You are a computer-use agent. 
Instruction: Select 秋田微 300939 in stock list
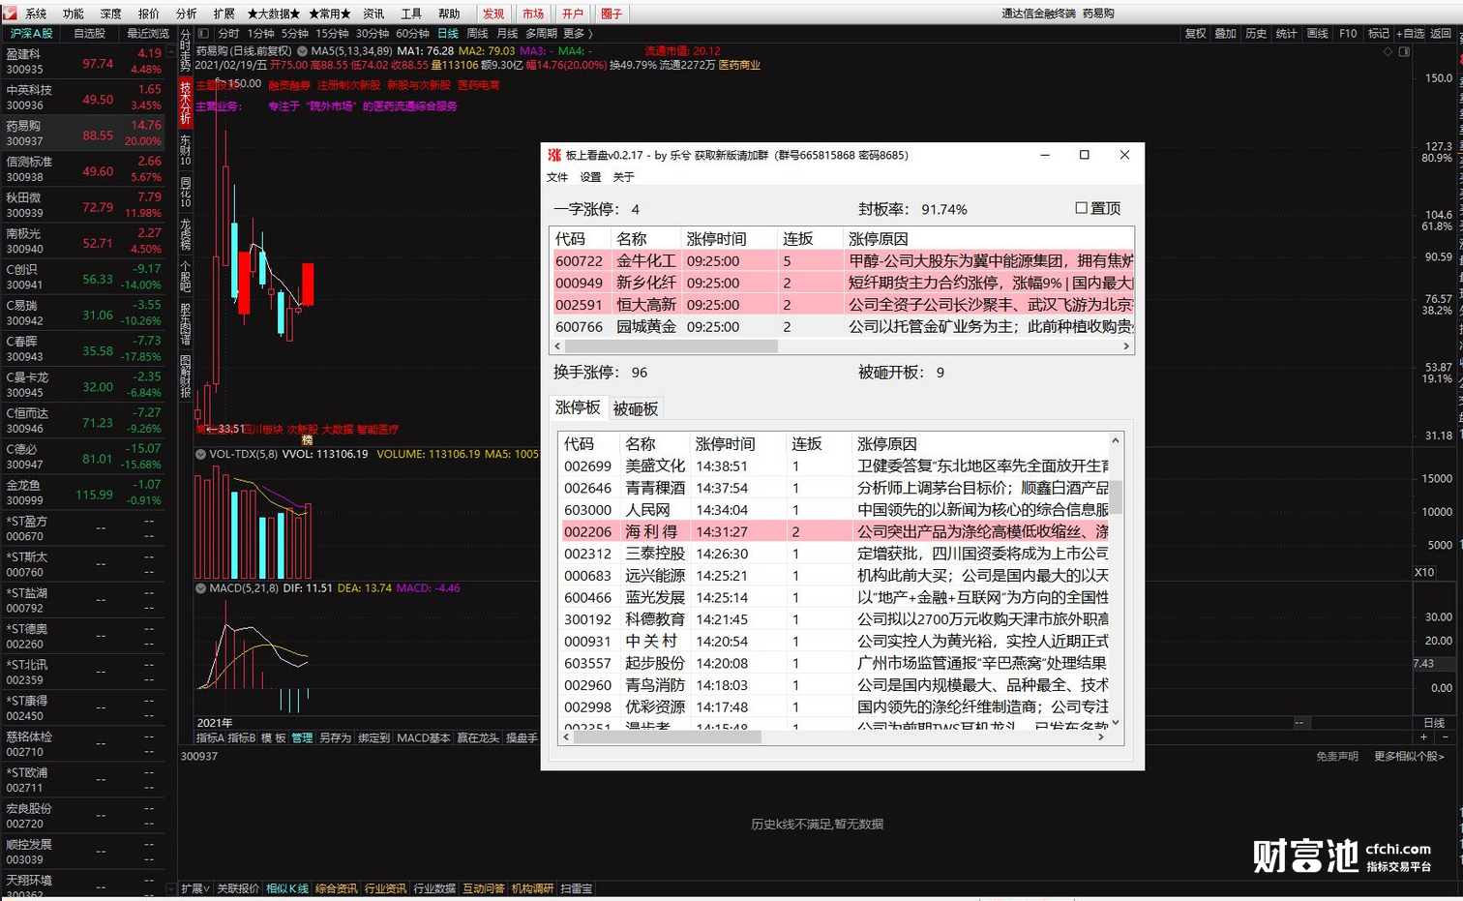click(x=84, y=205)
